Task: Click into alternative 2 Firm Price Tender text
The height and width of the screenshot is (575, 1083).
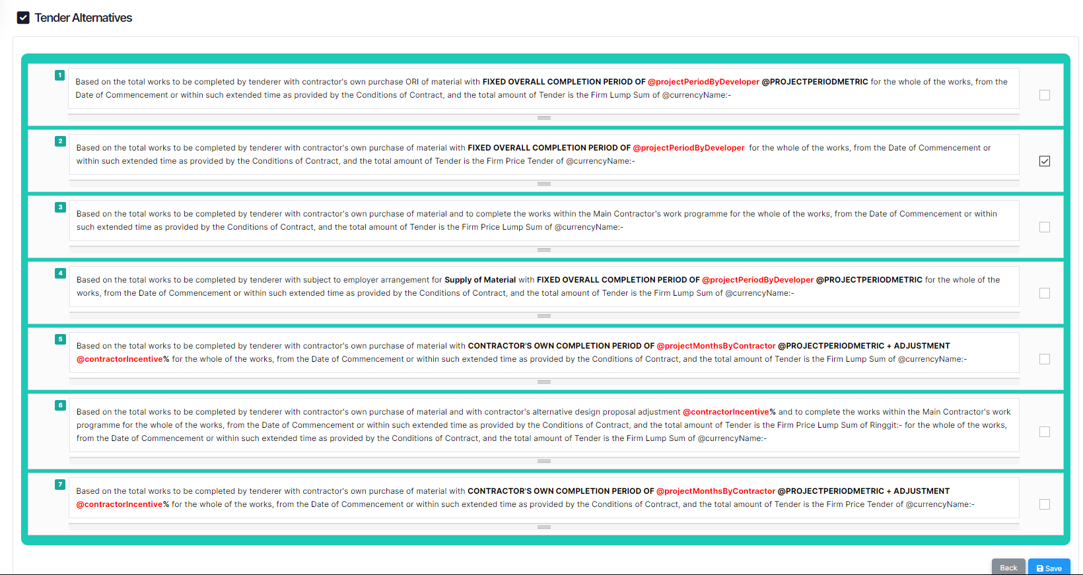Action: point(544,154)
